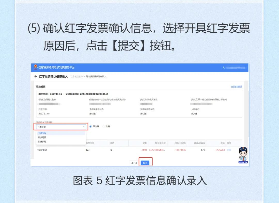The width and height of the screenshot is (279, 203).
Task: Click the operation link in 文具钢笔 row
Action: (229, 150)
